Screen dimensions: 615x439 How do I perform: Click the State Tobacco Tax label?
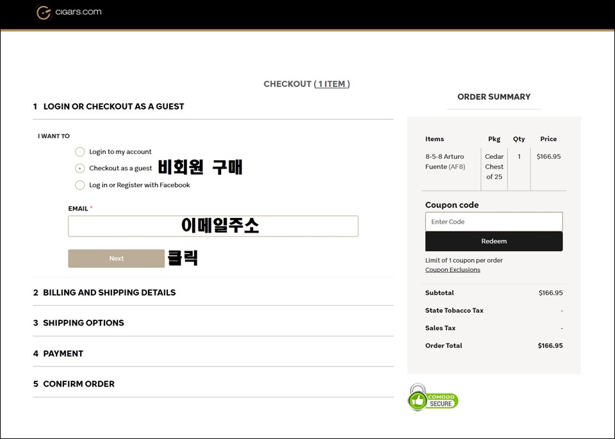tap(454, 310)
